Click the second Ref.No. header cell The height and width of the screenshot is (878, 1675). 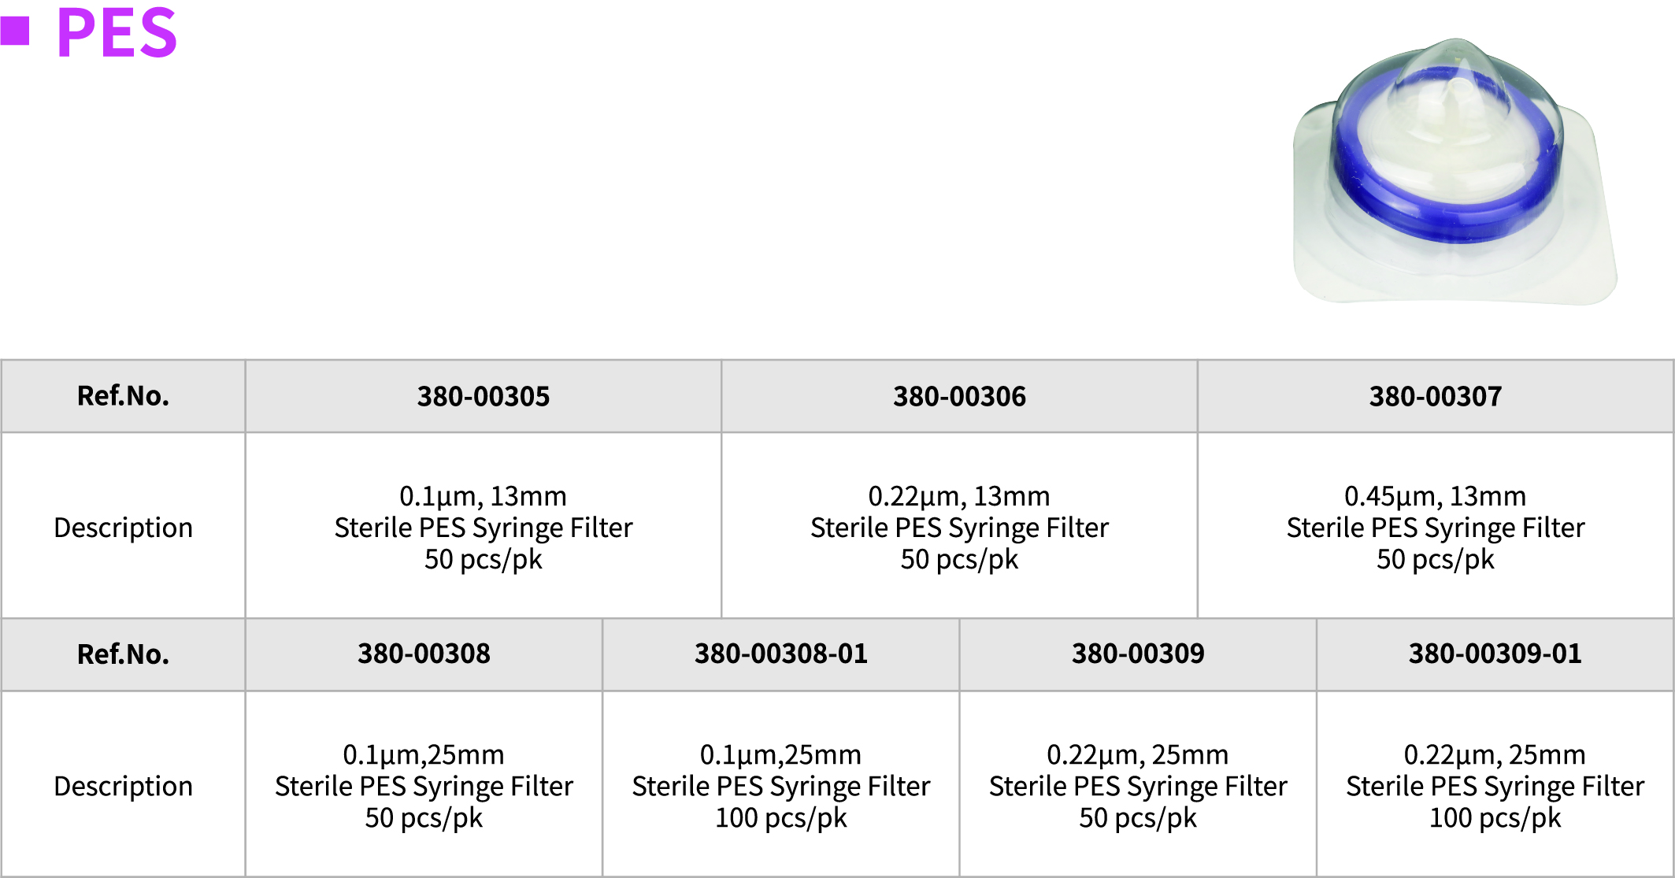pyautogui.click(x=123, y=654)
